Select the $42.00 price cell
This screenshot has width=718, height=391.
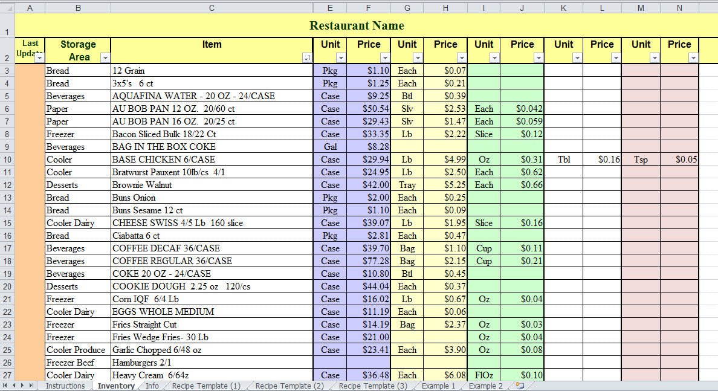369,185
